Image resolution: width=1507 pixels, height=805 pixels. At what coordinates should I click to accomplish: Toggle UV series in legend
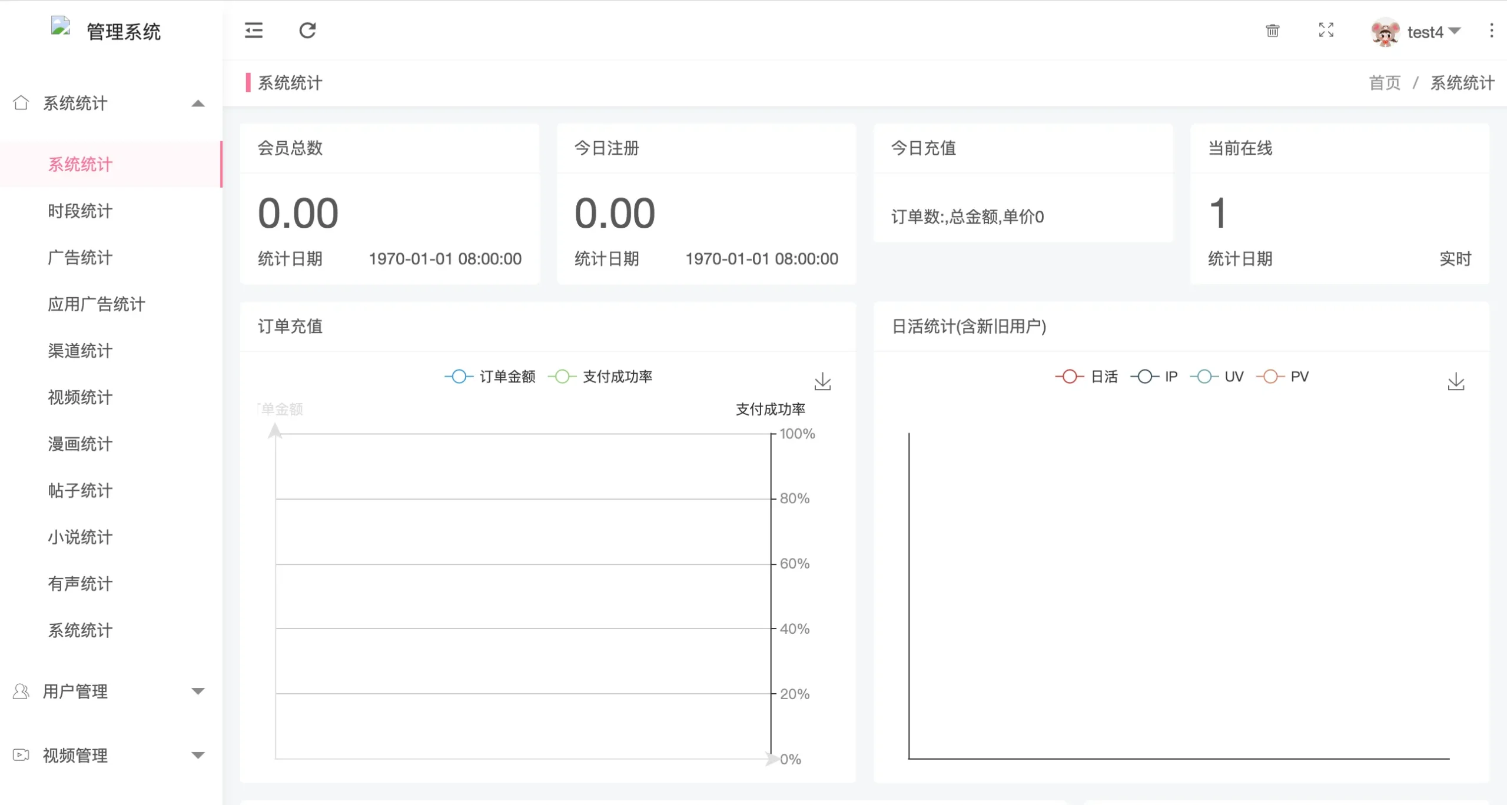coord(1216,377)
